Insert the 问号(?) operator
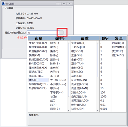 point(55,109)
